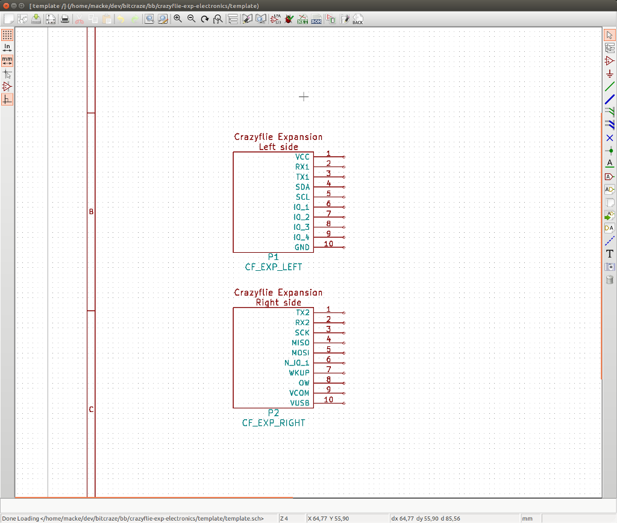Toggle hidden pins display
The width and height of the screenshot is (617, 523).
(x=7, y=87)
